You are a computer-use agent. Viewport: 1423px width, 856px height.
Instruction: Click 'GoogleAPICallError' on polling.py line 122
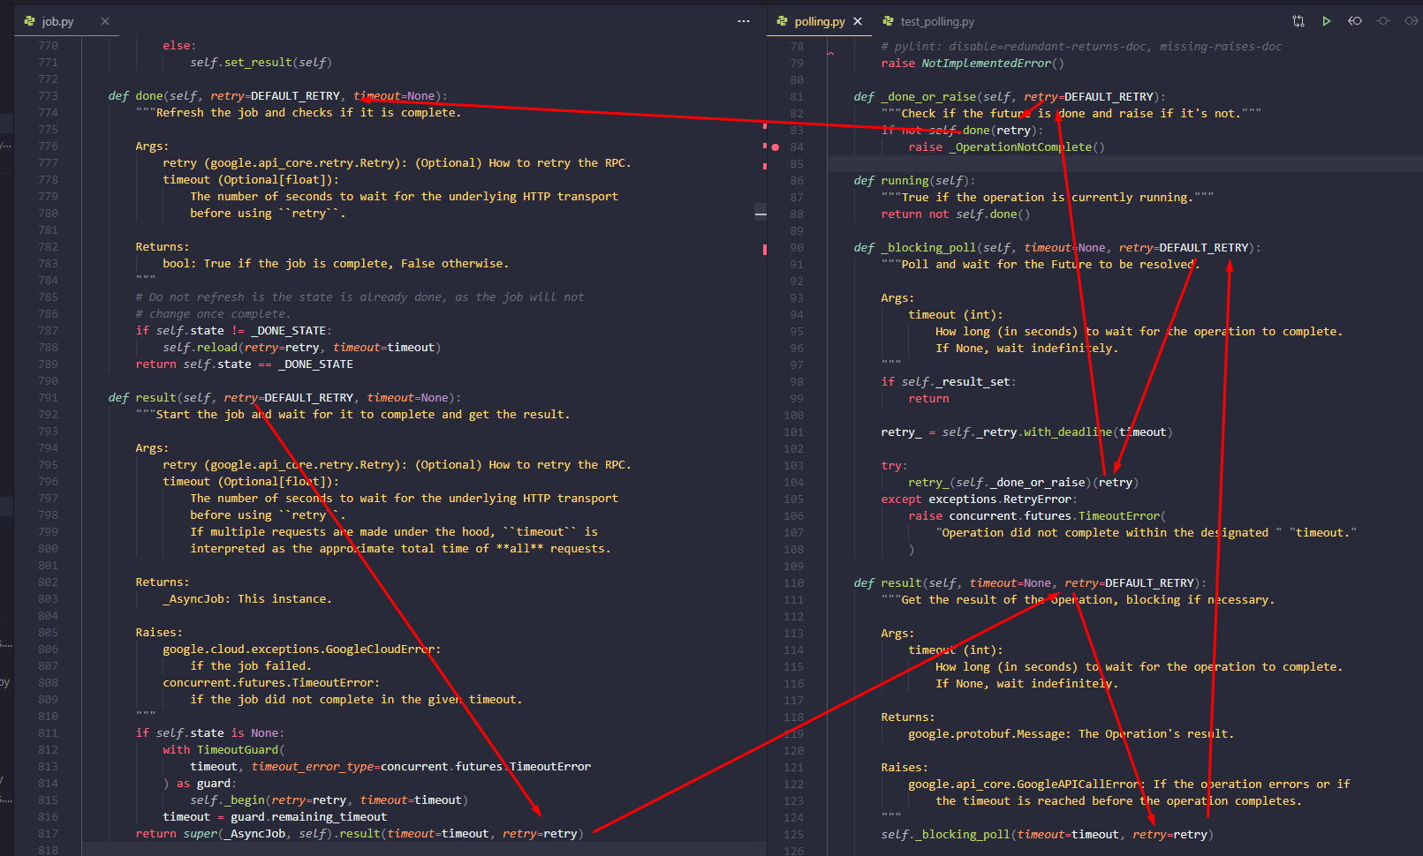tap(1078, 785)
